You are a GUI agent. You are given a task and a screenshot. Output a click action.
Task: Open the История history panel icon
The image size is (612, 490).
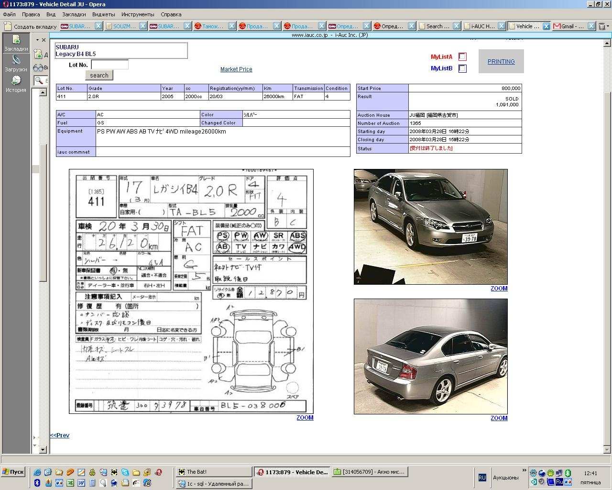[16, 84]
